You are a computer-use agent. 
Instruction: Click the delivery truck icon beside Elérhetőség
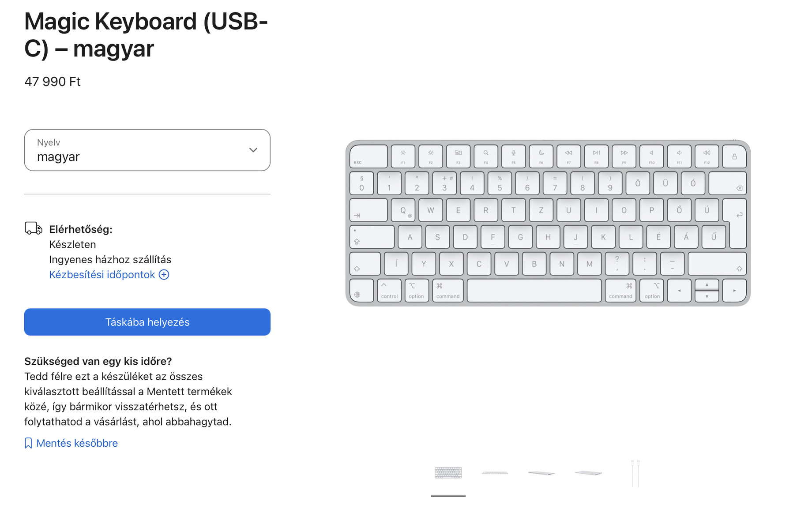pyautogui.click(x=34, y=228)
